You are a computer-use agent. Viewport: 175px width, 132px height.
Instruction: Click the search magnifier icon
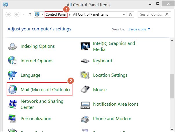[x=167, y=14]
